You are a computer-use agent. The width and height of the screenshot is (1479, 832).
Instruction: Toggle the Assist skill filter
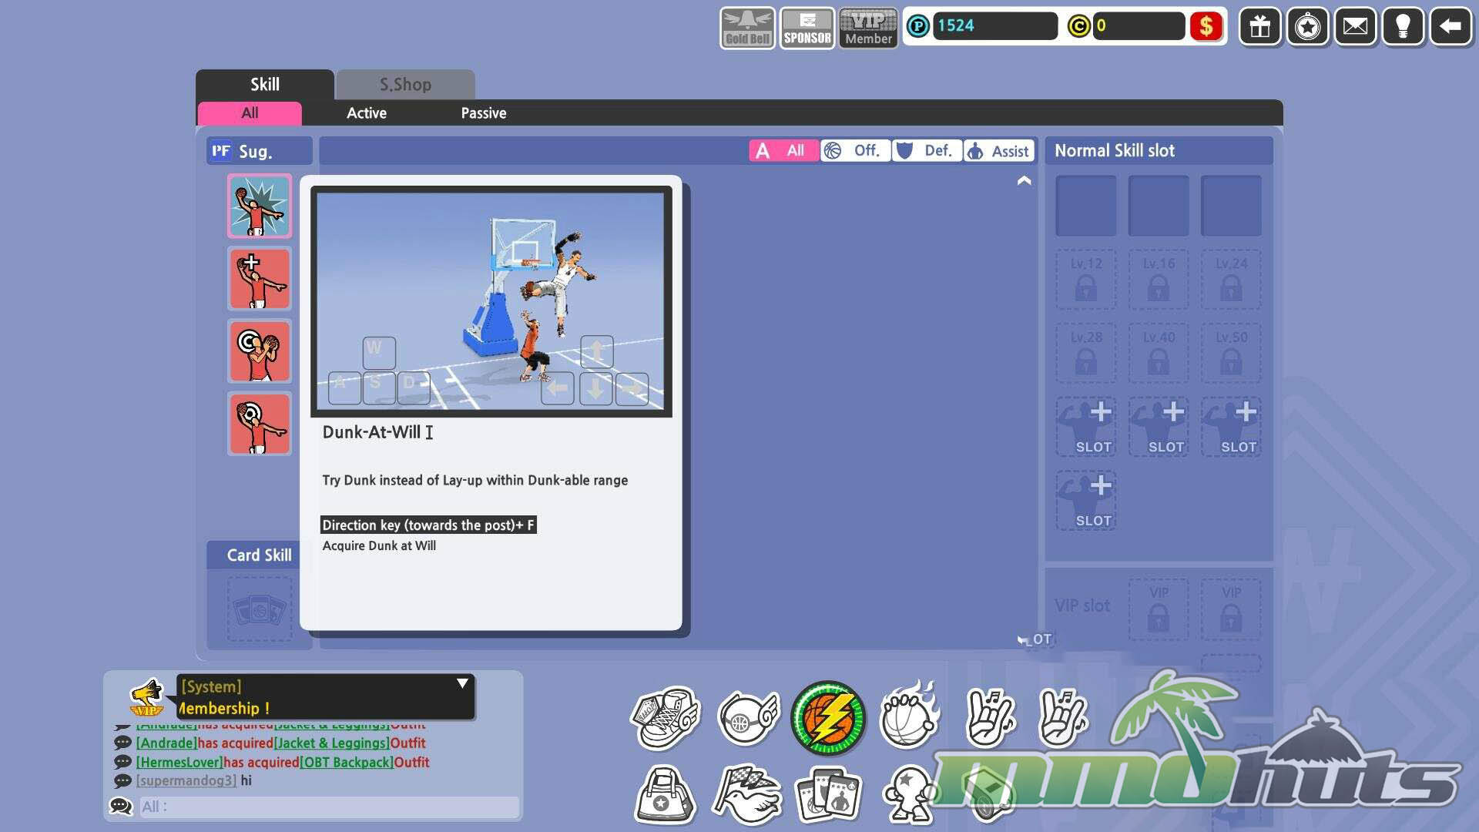tap(998, 151)
